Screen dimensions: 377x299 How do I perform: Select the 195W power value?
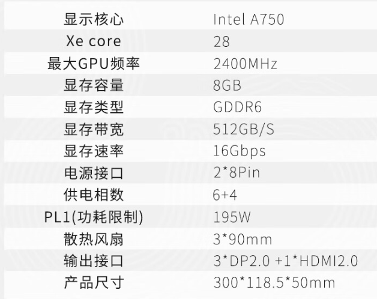point(231,216)
